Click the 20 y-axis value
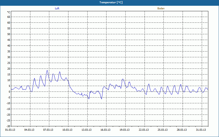 (9, 69)
